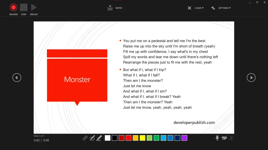Expand the Clear dropdown menu
Viewport: 268px width, 150px height.
(x=199, y=8)
